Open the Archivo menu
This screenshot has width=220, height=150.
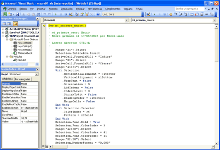pos(12,9)
